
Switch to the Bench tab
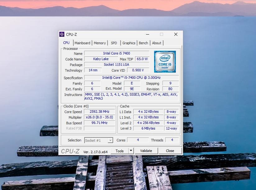143,43
